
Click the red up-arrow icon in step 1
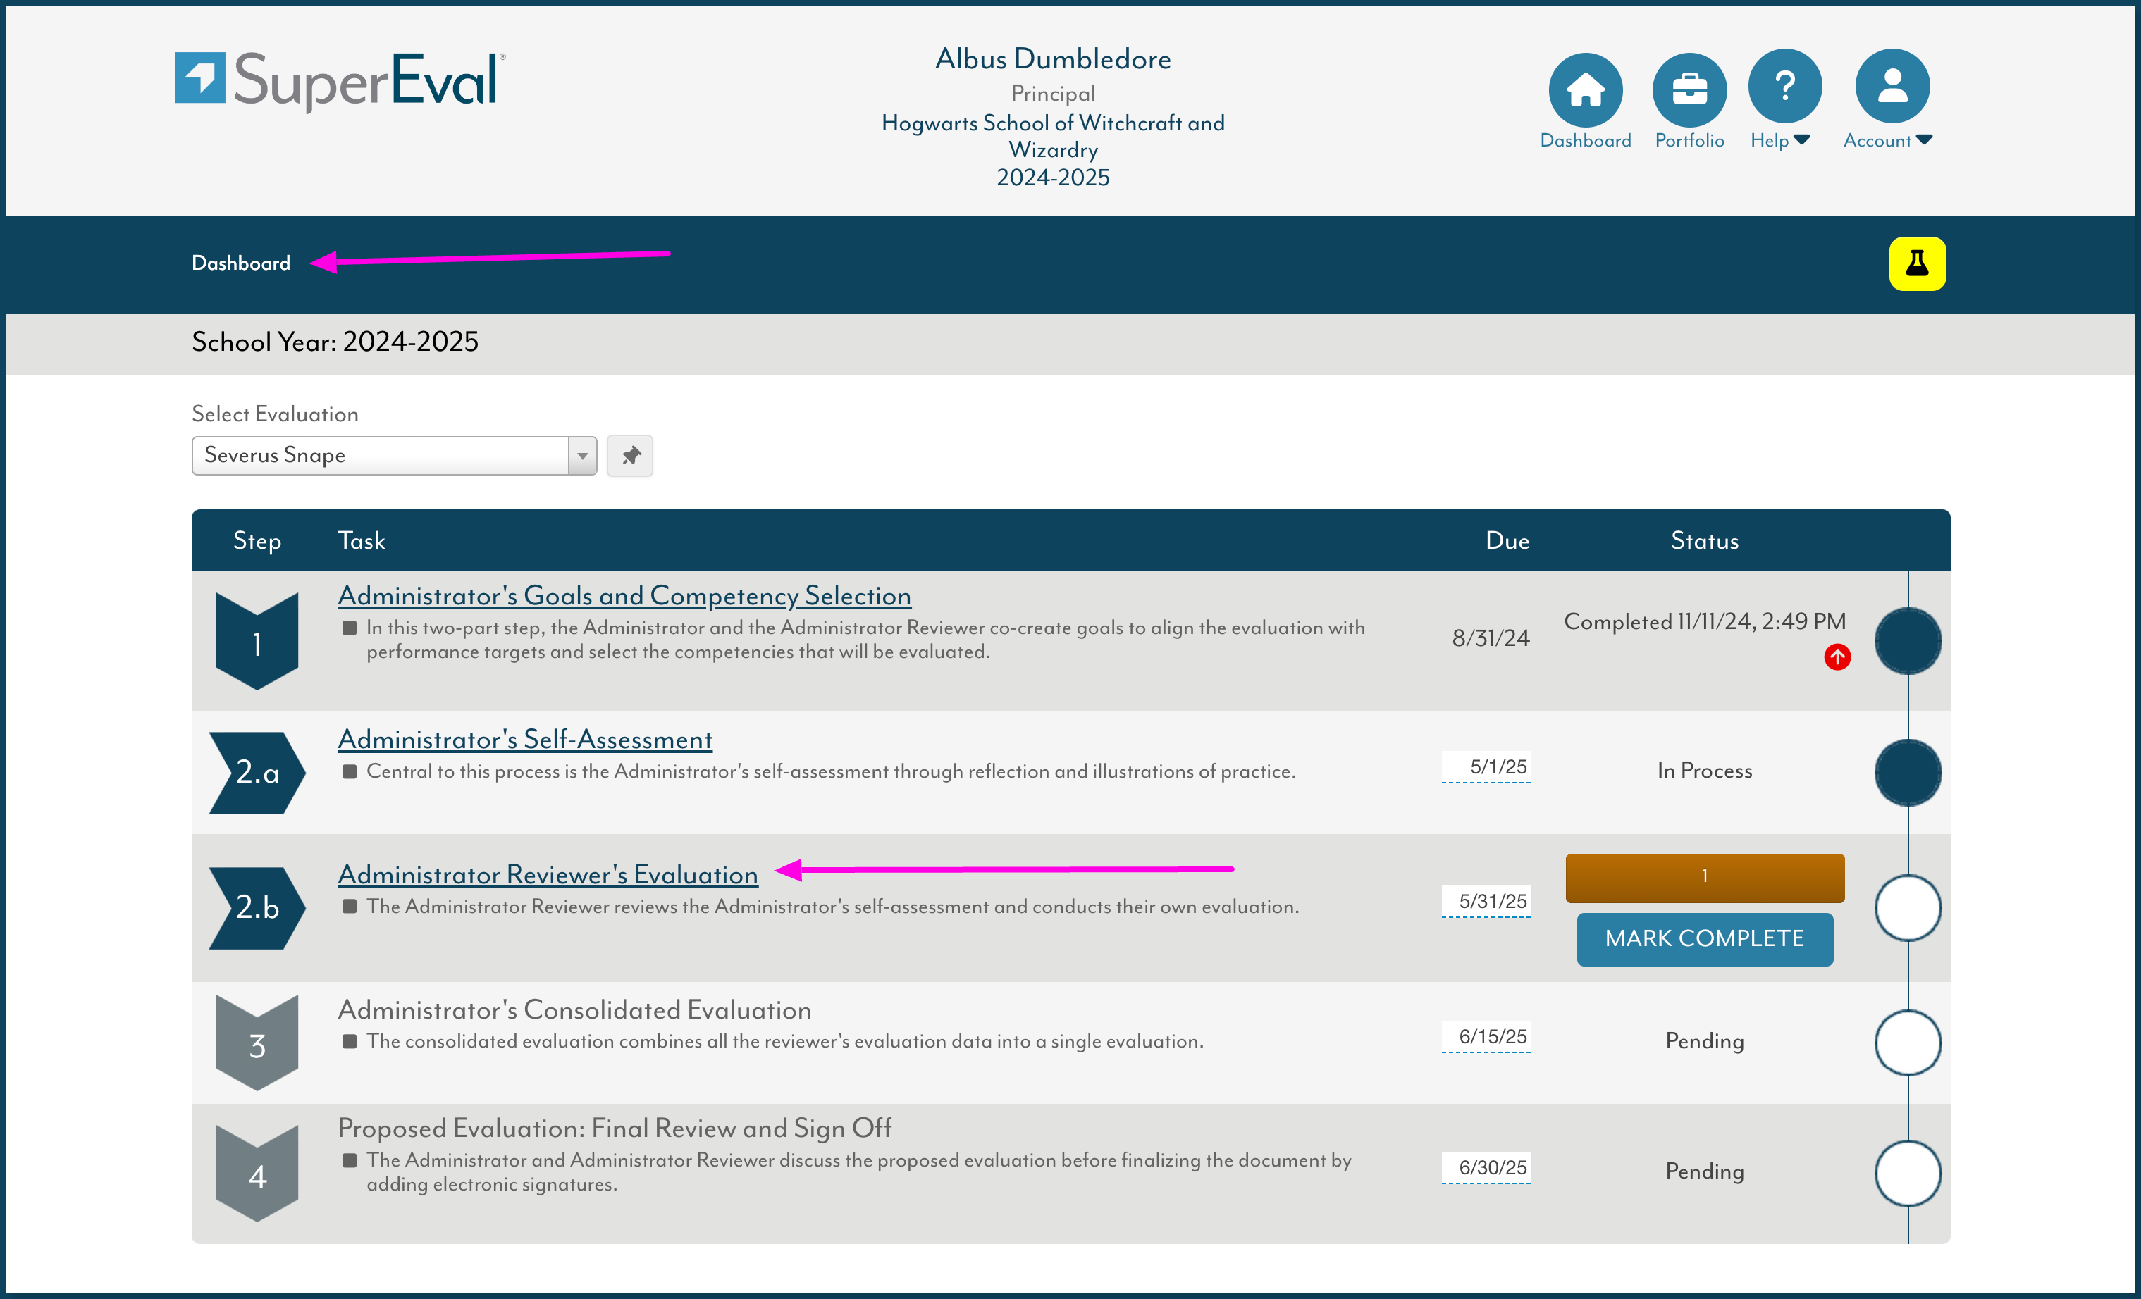coord(1837,657)
